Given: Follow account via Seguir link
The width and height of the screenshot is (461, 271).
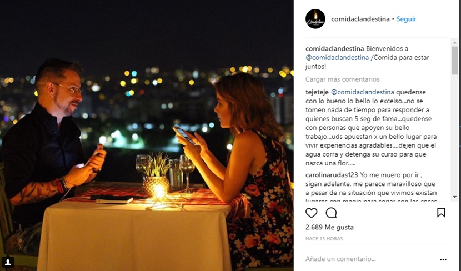Looking at the screenshot, I should [407, 19].
